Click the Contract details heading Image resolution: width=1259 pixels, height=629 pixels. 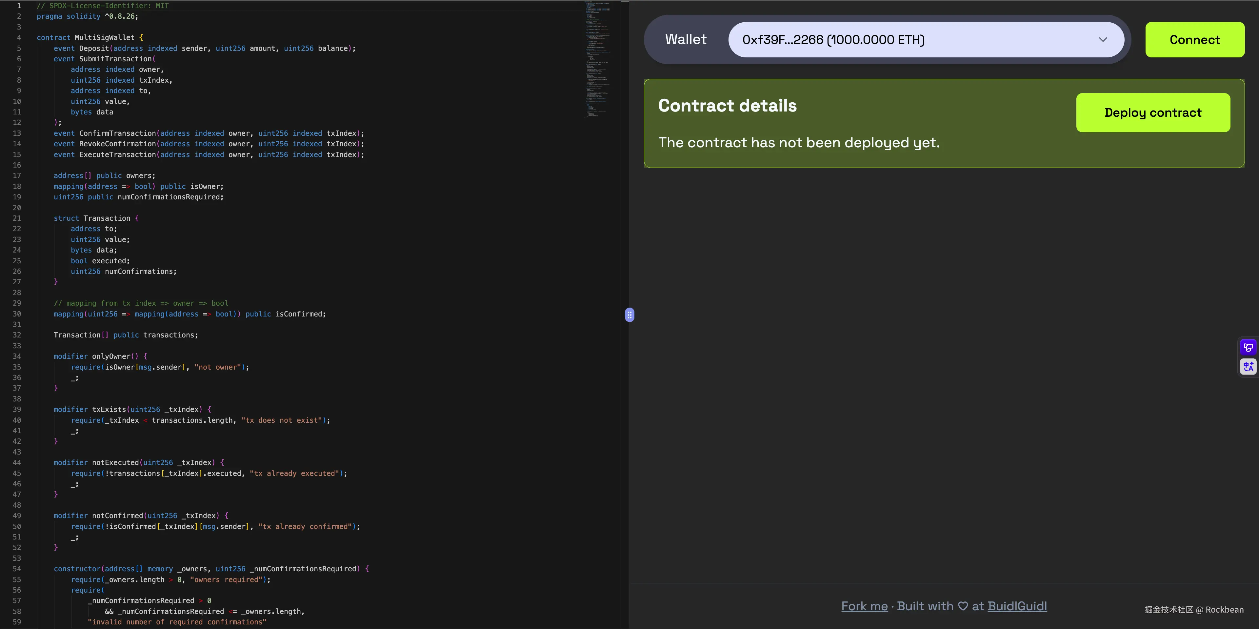point(727,106)
